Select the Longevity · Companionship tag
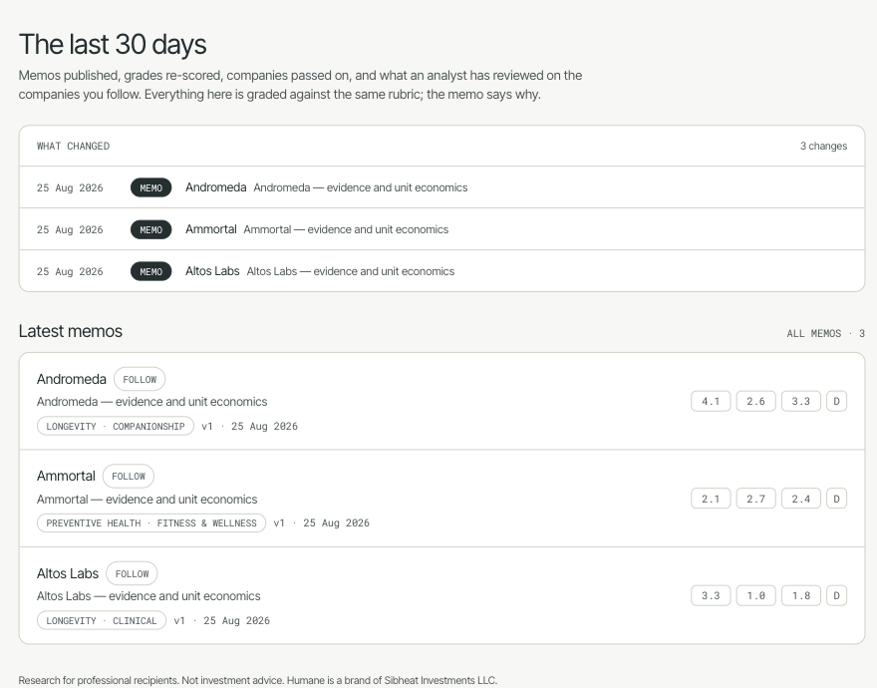 tap(116, 426)
